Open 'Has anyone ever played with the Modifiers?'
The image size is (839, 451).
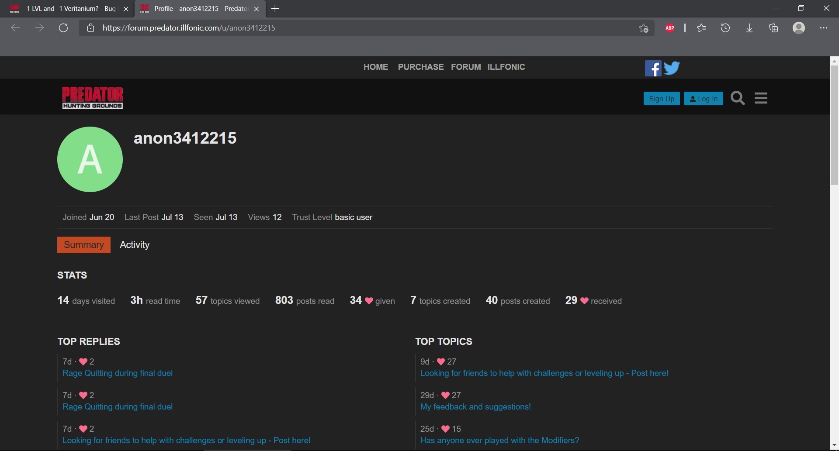[499, 441]
